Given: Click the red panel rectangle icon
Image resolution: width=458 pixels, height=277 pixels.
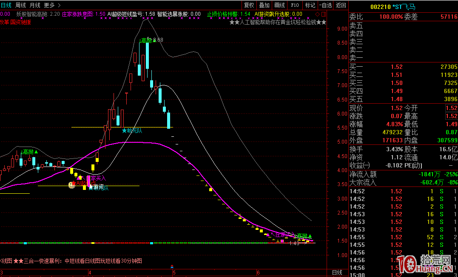Looking at the screenshot, I should [323, 14].
